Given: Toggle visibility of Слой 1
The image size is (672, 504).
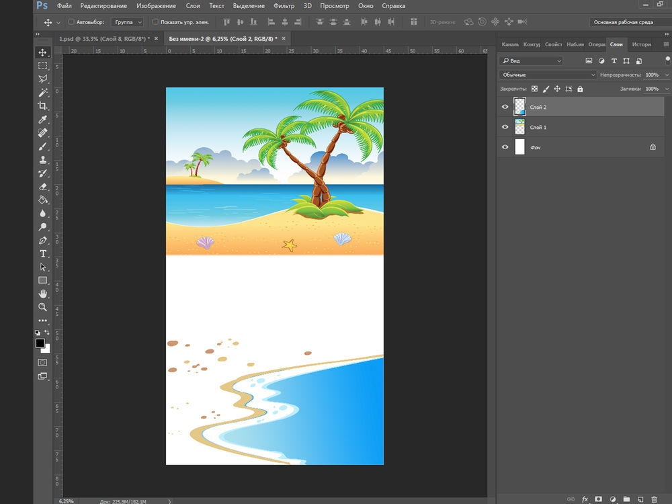Looking at the screenshot, I should click(x=505, y=127).
